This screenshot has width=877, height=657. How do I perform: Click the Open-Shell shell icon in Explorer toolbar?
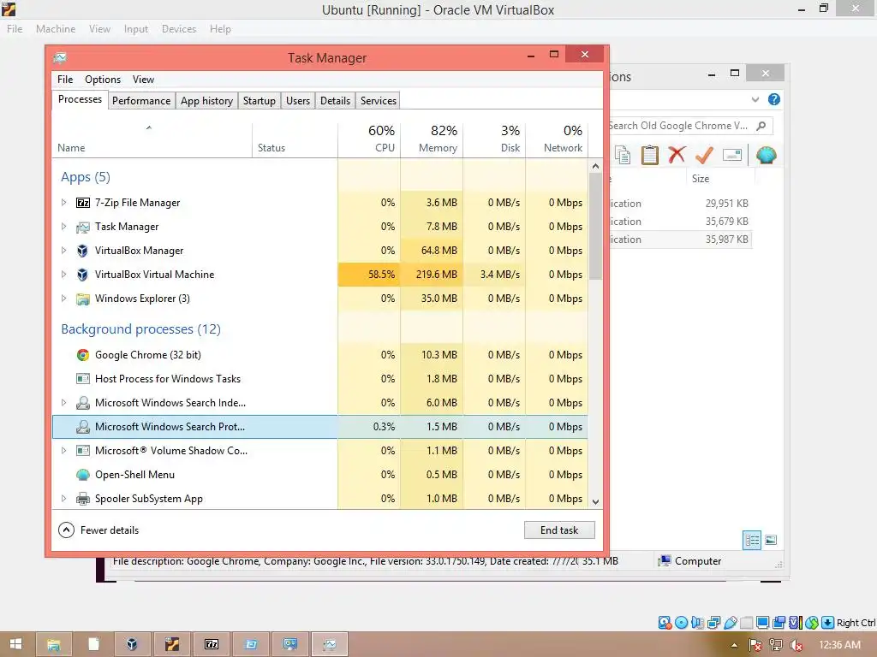coord(766,155)
